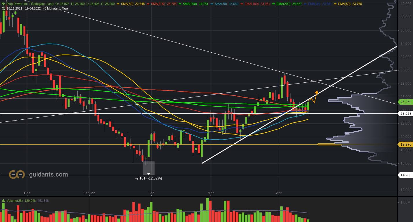413x222 pixels.
Task: Select the SMA(38) indicator label
Action: tap(221, 4)
